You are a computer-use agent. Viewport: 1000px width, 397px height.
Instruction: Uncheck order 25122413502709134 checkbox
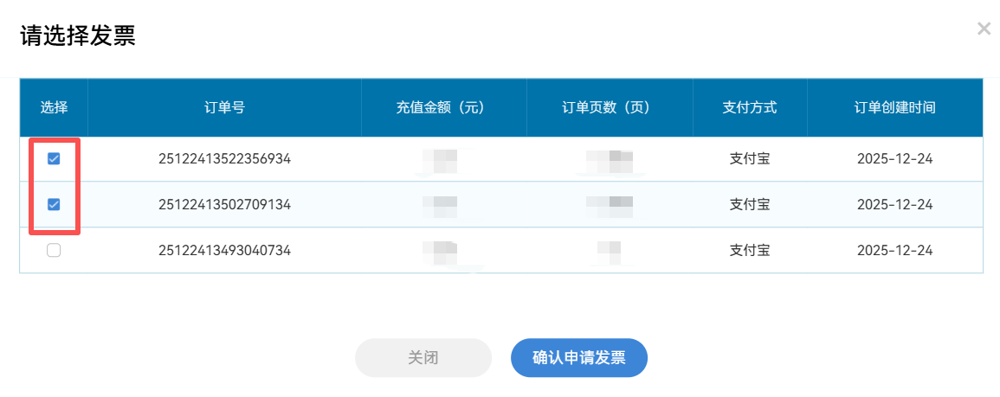coord(54,204)
